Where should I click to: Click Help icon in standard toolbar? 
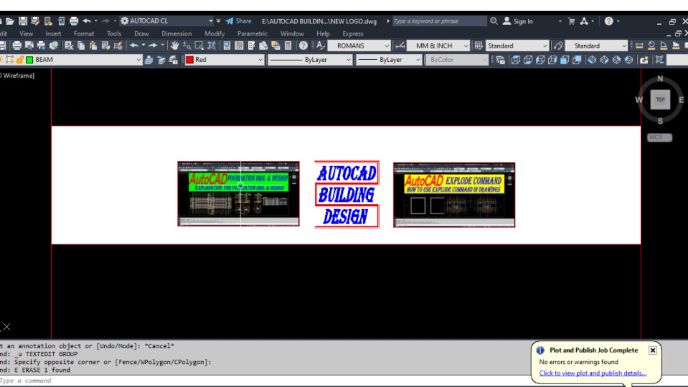303,46
